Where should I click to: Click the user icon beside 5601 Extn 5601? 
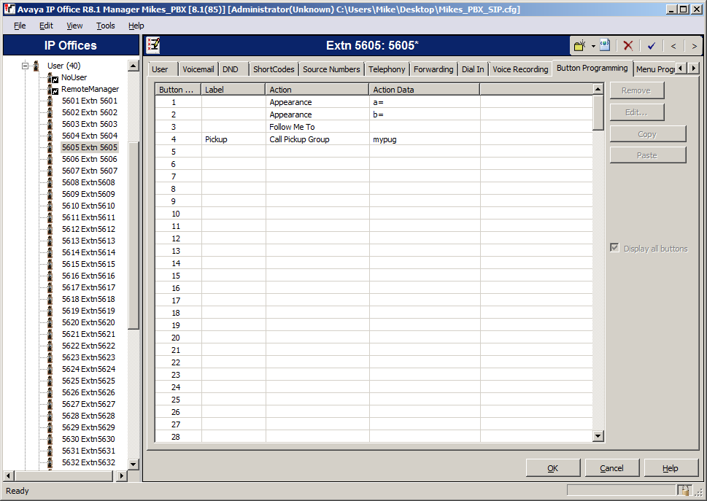50,101
